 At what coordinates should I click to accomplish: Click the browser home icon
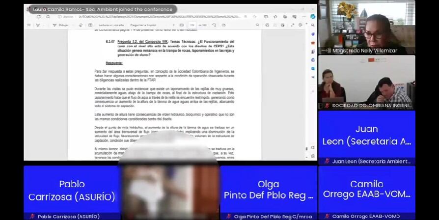pyautogui.click(x=48, y=17)
